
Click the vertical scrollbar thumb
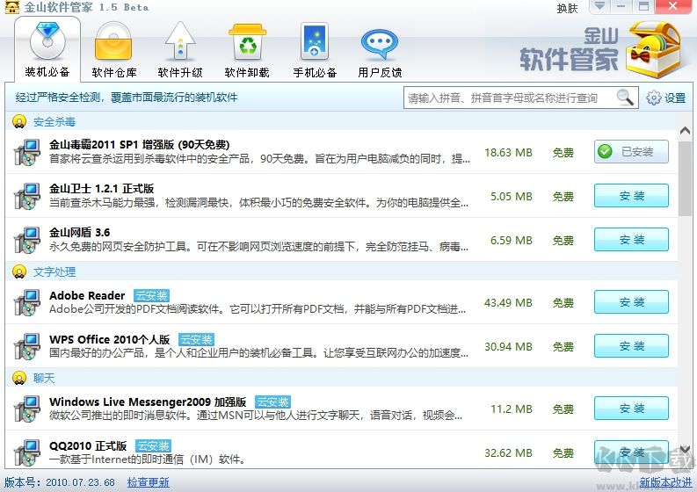(x=685, y=178)
